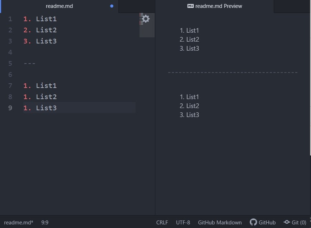Click line number 7 in the gutter
This screenshot has width=311, height=228.
tap(10, 85)
